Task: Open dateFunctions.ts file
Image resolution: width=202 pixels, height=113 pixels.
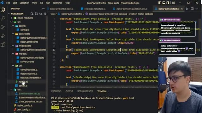Action: coord(29,73)
